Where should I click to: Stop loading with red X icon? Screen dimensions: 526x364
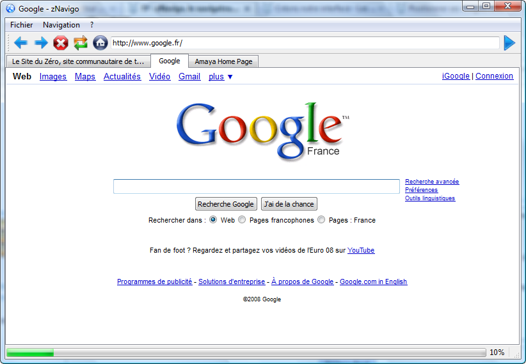(61, 43)
